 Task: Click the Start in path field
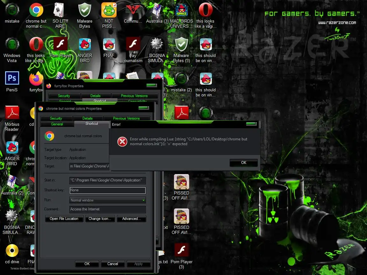108,180
